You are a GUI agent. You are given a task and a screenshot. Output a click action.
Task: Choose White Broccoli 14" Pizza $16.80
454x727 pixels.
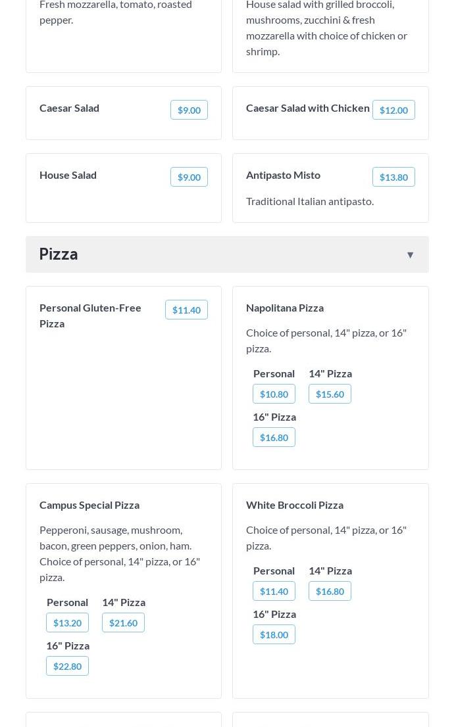330,591
